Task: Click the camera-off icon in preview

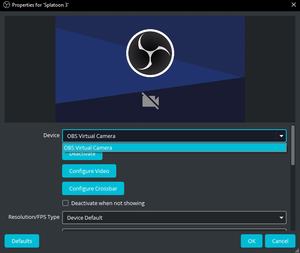Action: [x=150, y=101]
